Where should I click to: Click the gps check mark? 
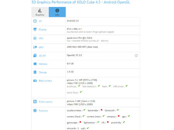pyautogui.click(x=129, y=116)
